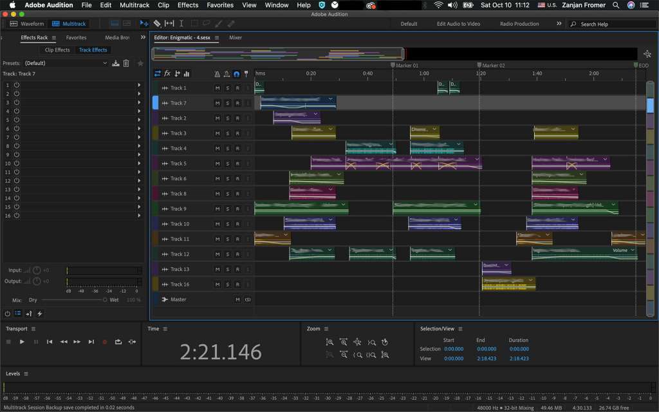Select the Slip tool
Screen dimensions: 659x412
point(169,24)
